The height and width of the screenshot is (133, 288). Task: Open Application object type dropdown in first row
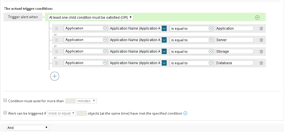pos(86,29)
